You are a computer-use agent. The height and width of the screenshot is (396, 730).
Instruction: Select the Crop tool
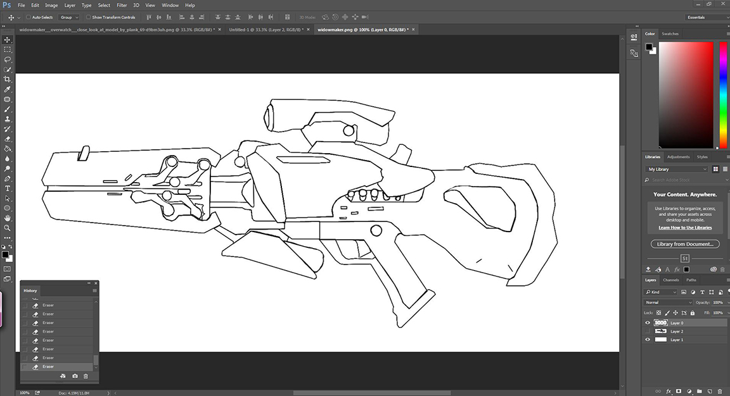pyautogui.click(x=8, y=80)
